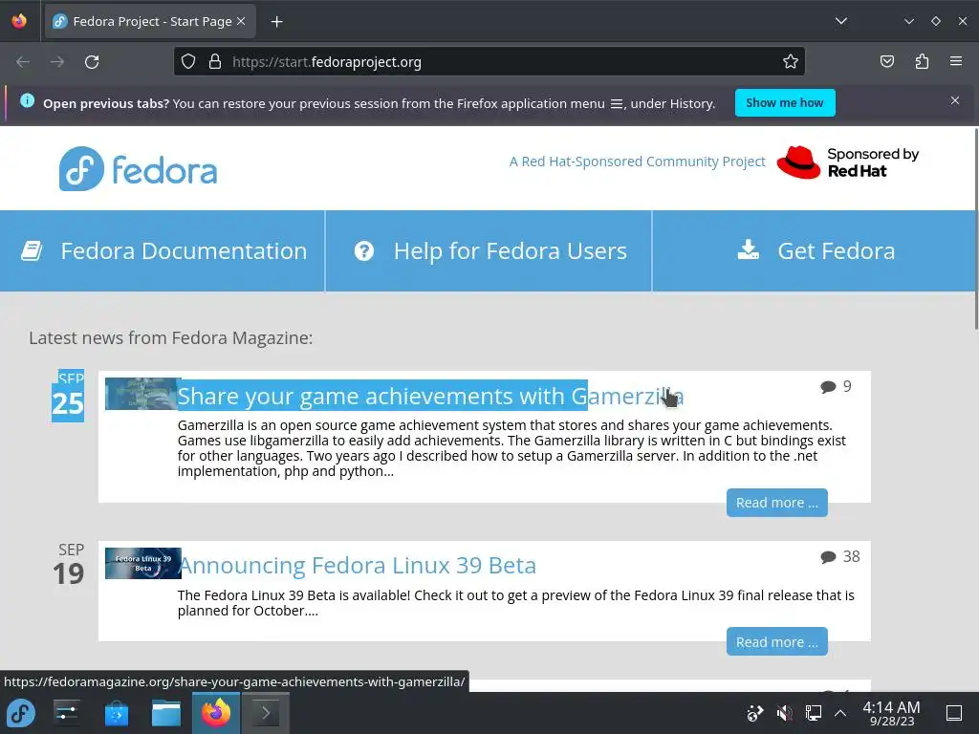Go back with the back arrow
The image size is (979, 734).
[23, 62]
